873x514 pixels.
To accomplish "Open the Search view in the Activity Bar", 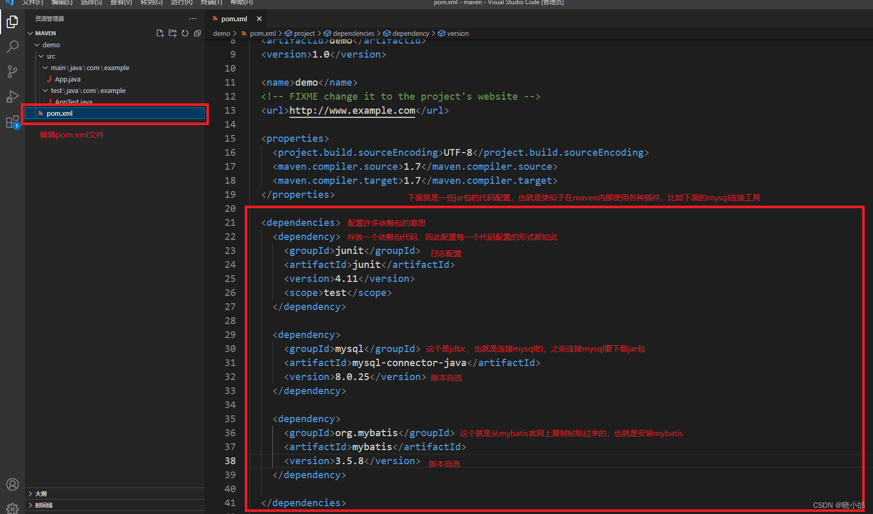I will pyautogui.click(x=12, y=47).
